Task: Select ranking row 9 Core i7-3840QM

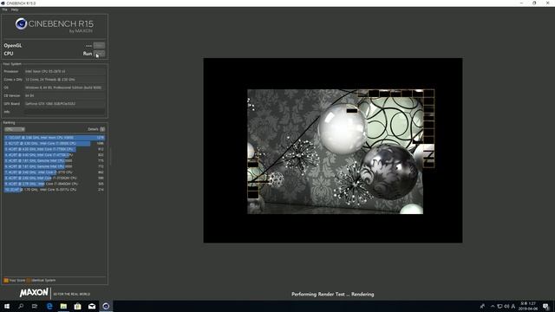Action: [x=55, y=184]
